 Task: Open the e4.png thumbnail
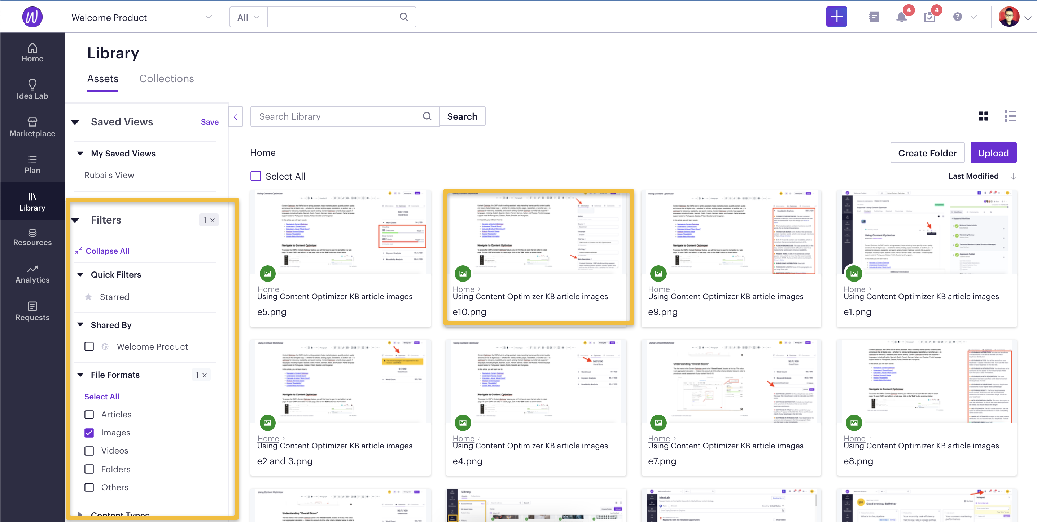[x=535, y=381]
